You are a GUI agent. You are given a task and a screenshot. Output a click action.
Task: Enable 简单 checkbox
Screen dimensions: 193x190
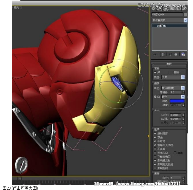[175, 153]
